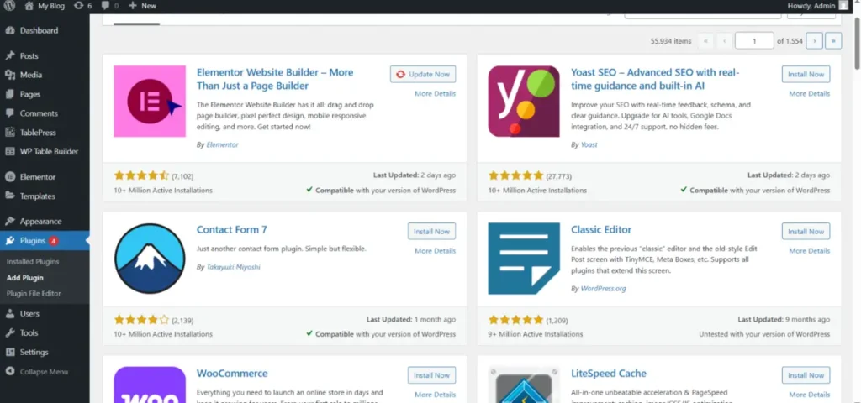Open the comments bubble icon in admin bar
Image resolution: width=861 pixels, height=403 pixels.
(x=106, y=6)
